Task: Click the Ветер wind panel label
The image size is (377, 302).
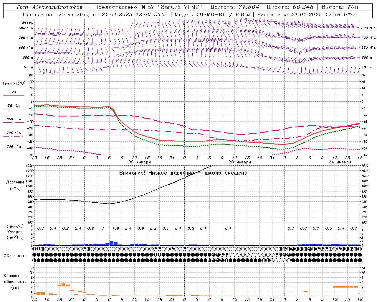Action: click(27, 22)
